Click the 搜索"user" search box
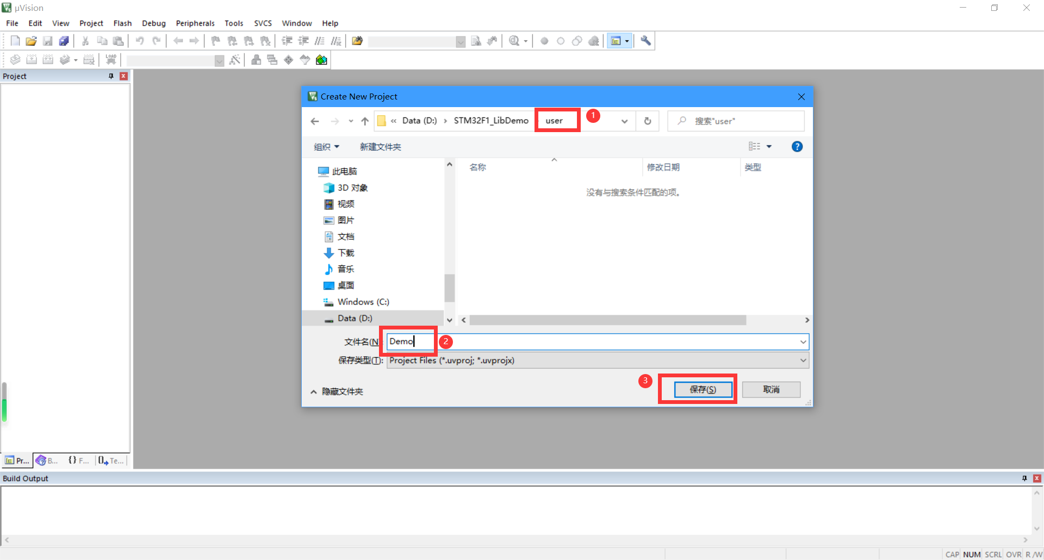Screen dimensions: 1044x560 736,121
